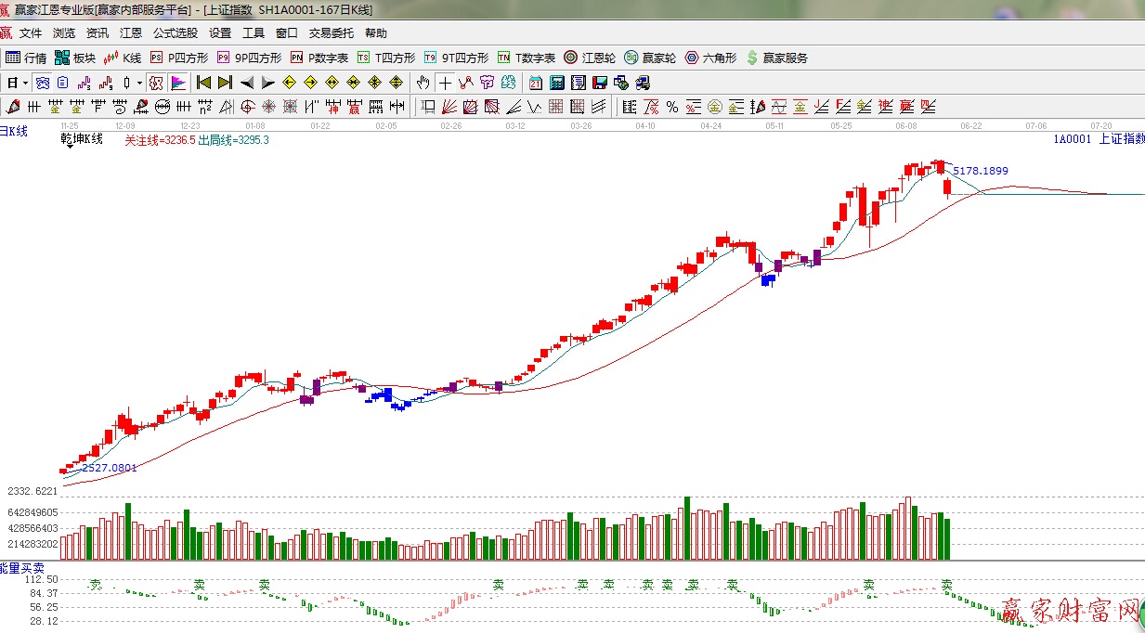Toggle the crosshair cursor button

tap(446, 83)
